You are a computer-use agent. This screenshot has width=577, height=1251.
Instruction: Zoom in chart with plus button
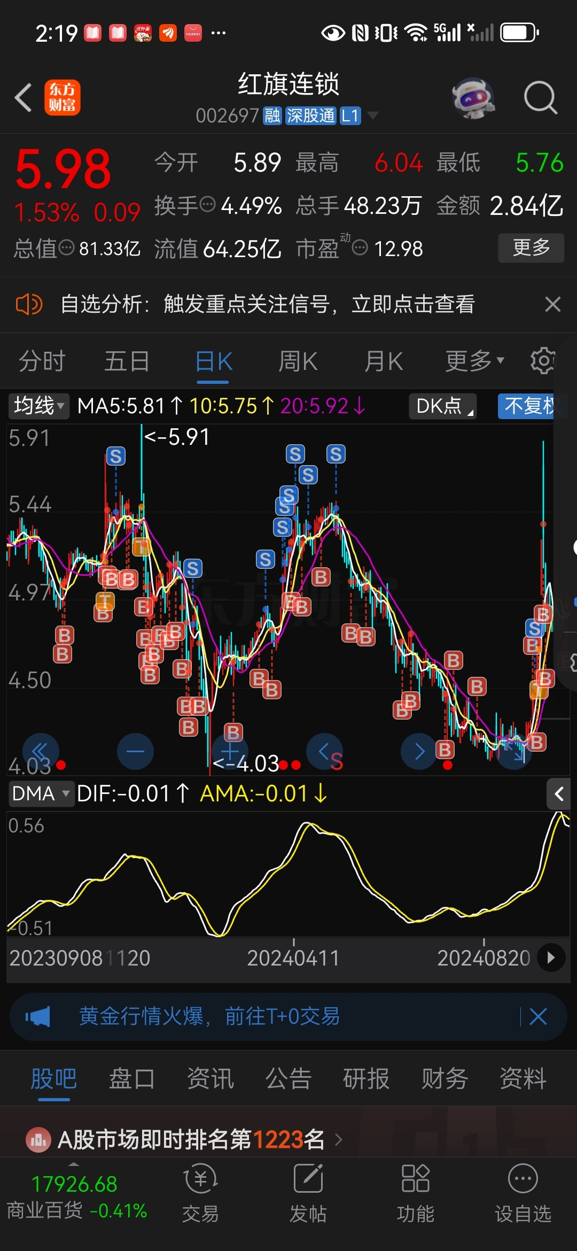coord(230,751)
